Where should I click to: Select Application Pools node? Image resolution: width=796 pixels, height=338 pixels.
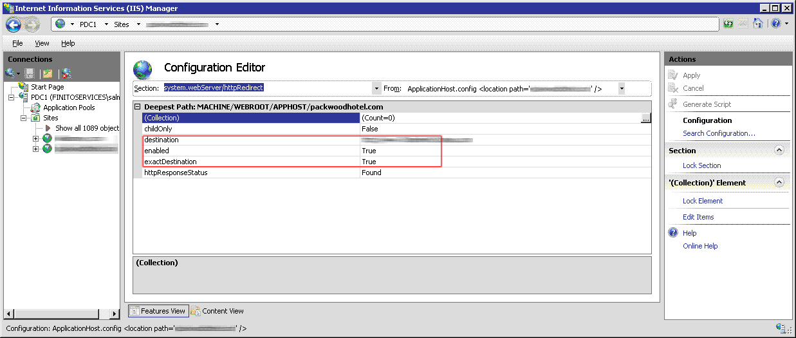click(69, 108)
